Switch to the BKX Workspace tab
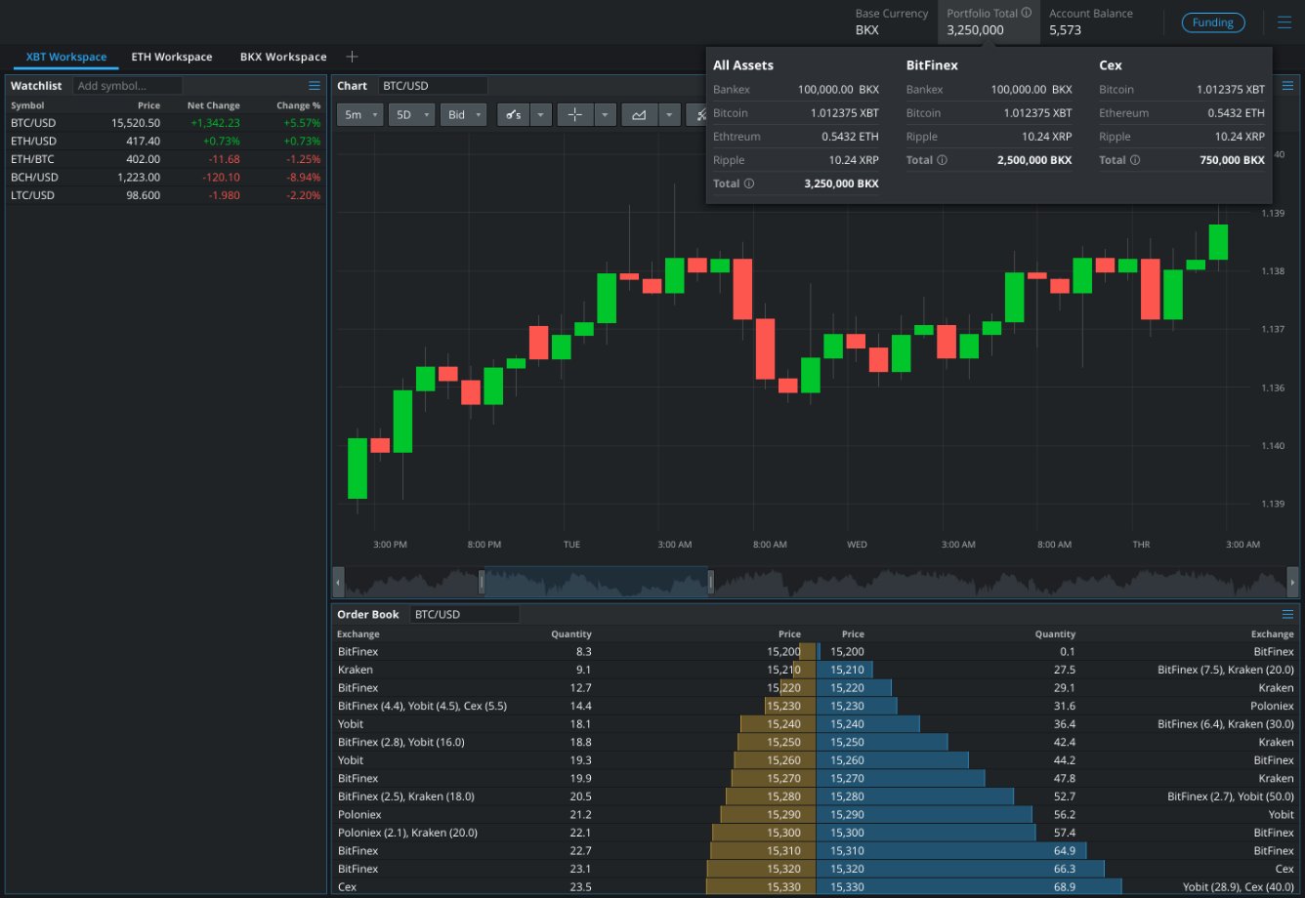Viewport: 1305px width, 898px height. pyautogui.click(x=282, y=57)
